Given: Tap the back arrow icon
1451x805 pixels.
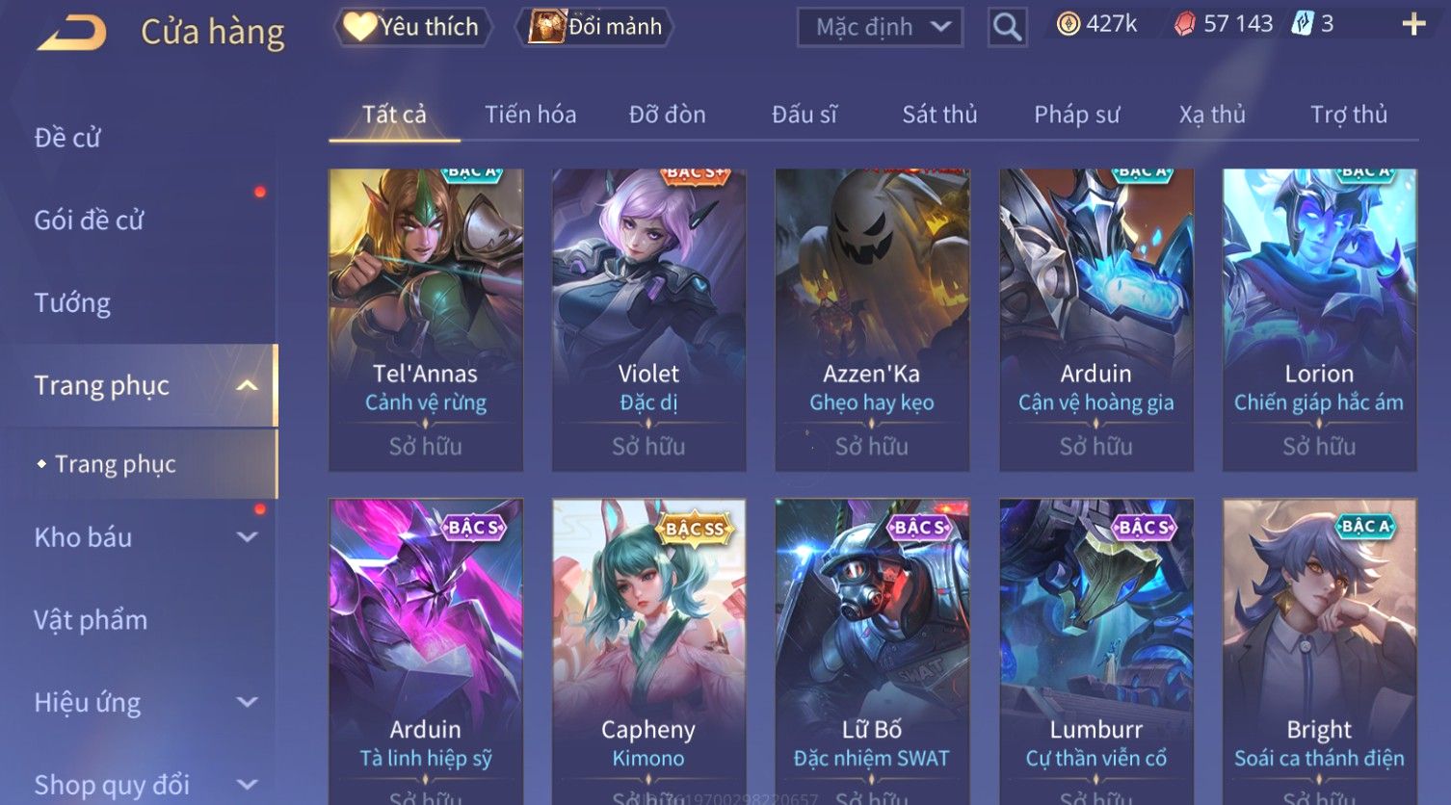Looking at the screenshot, I should 71,33.
